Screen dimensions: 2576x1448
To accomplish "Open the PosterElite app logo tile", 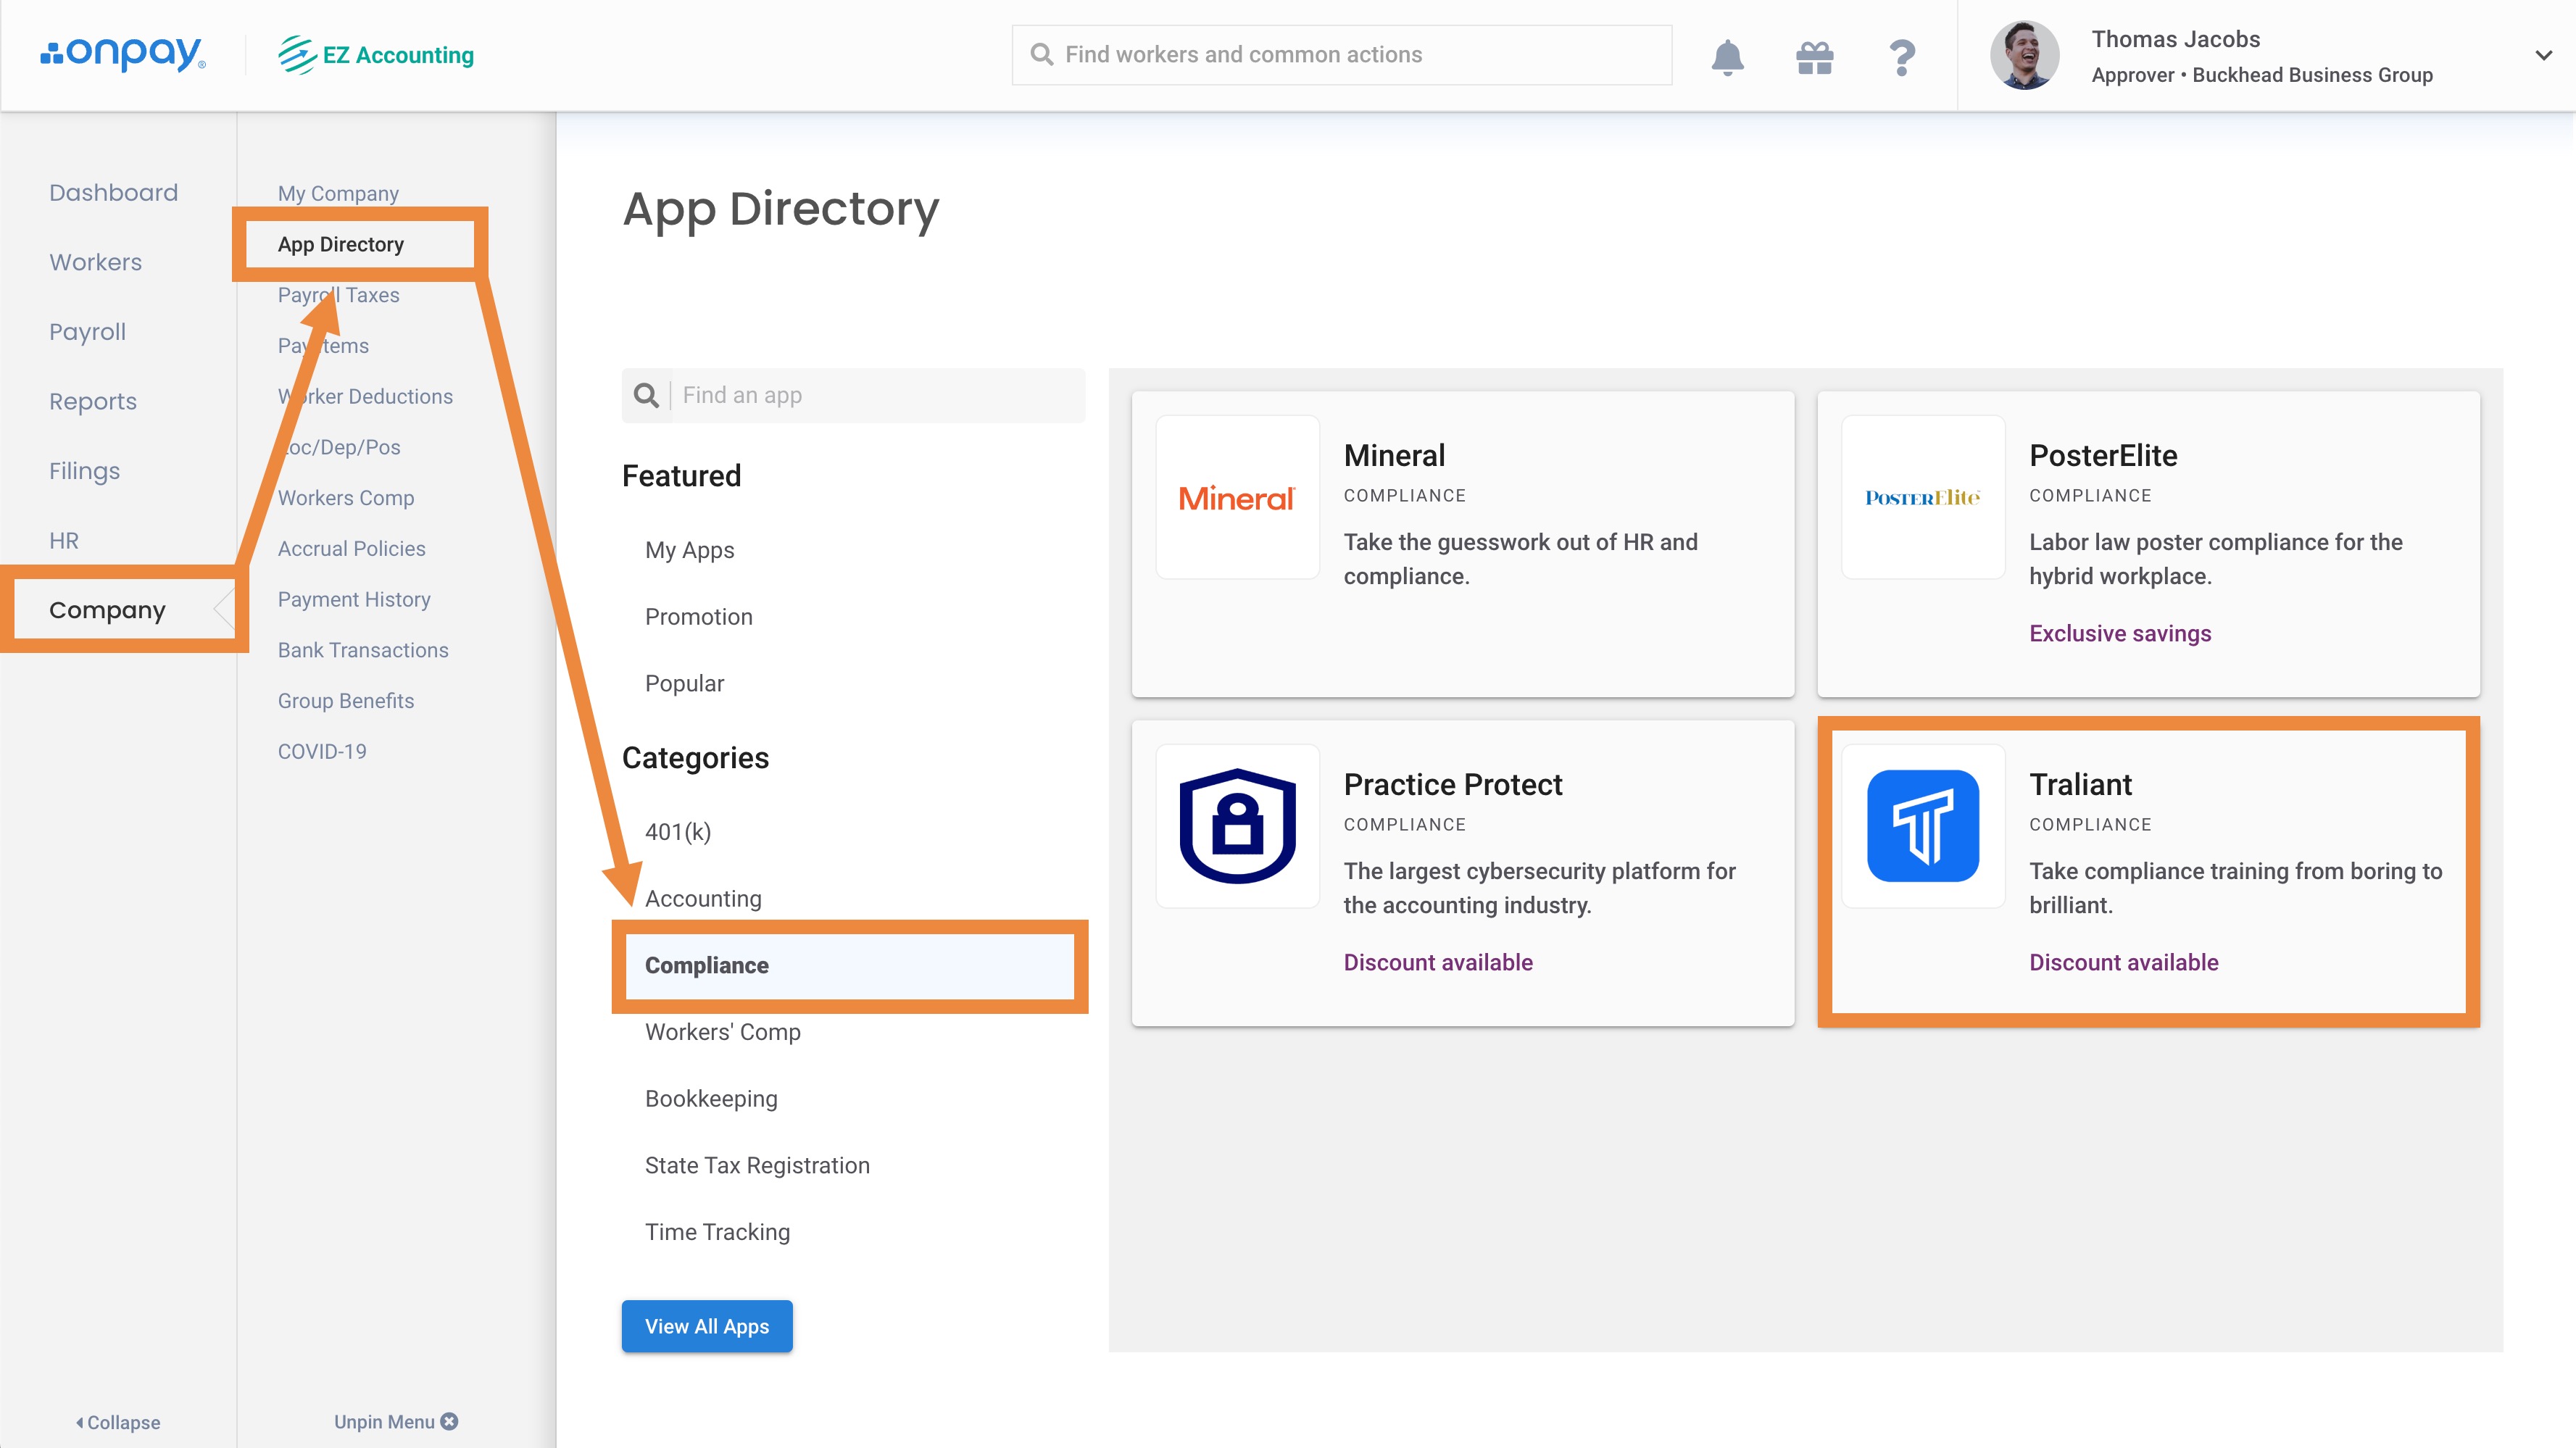I will (1923, 497).
